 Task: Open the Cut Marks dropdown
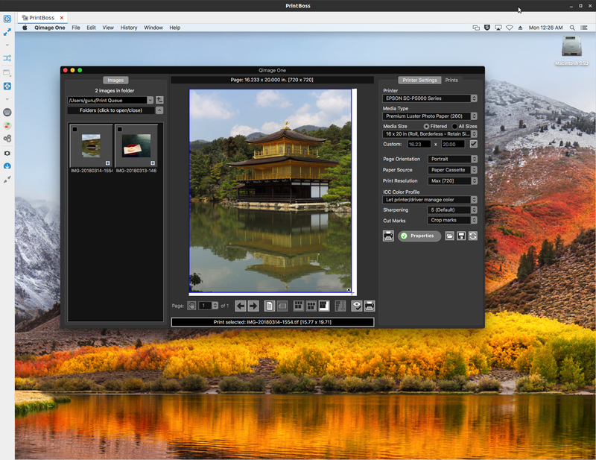[452, 220]
